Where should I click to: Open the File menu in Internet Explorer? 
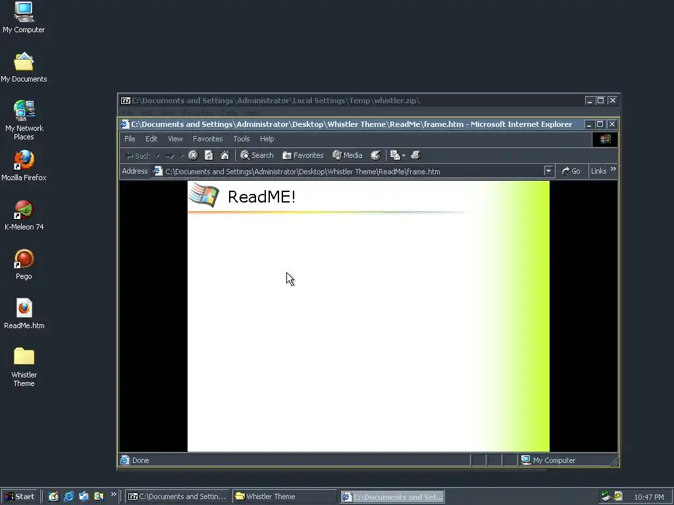[130, 139]
